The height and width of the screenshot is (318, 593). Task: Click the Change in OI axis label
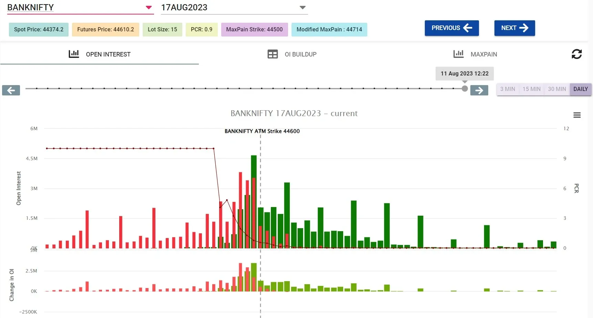[12, 285]
